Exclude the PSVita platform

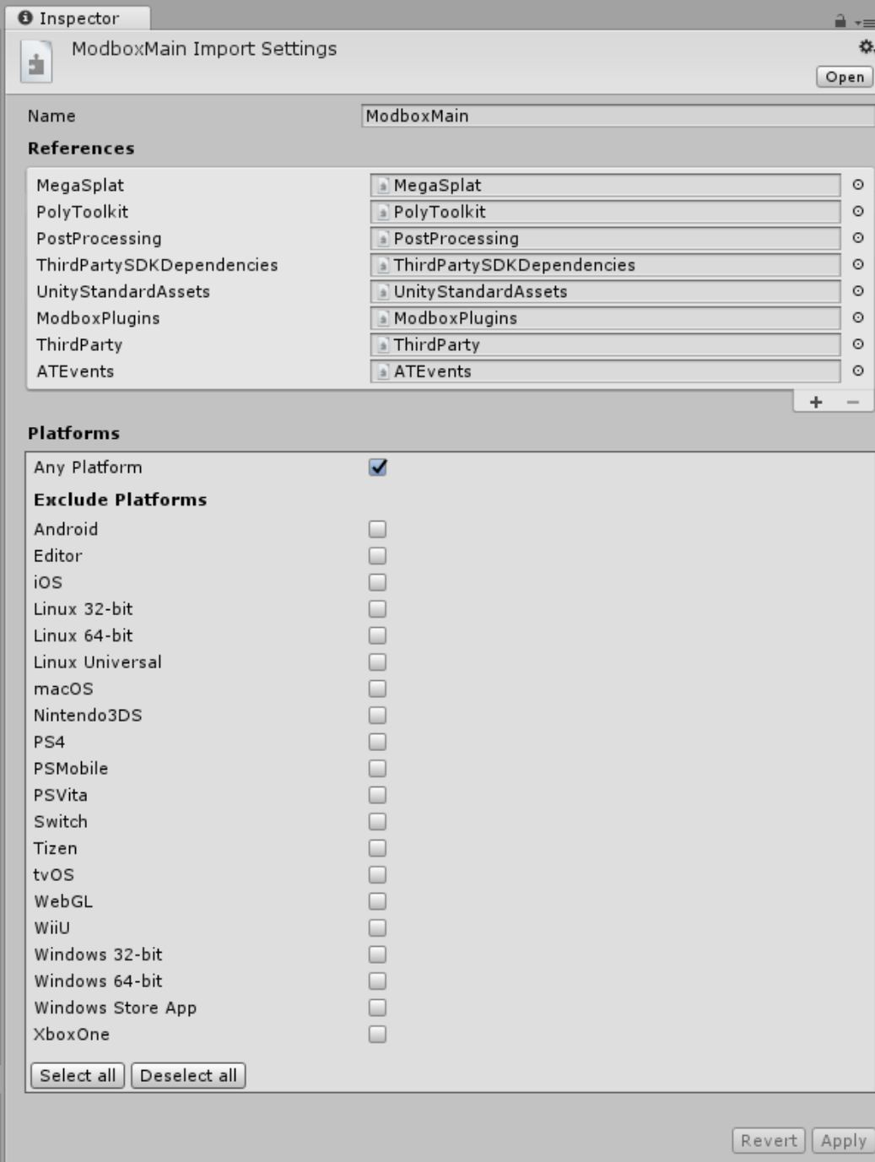pyautogui.click(x=377, y=795)
